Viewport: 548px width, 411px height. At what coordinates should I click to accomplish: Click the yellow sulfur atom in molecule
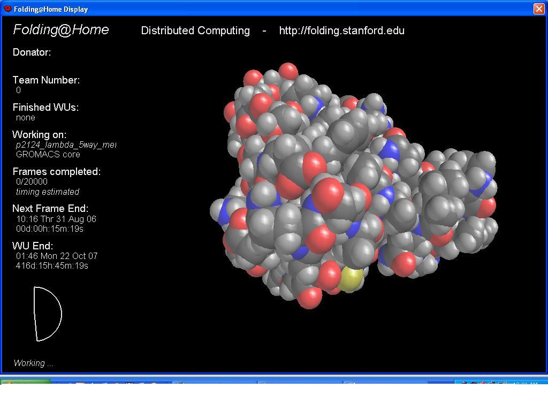(351, 279)
